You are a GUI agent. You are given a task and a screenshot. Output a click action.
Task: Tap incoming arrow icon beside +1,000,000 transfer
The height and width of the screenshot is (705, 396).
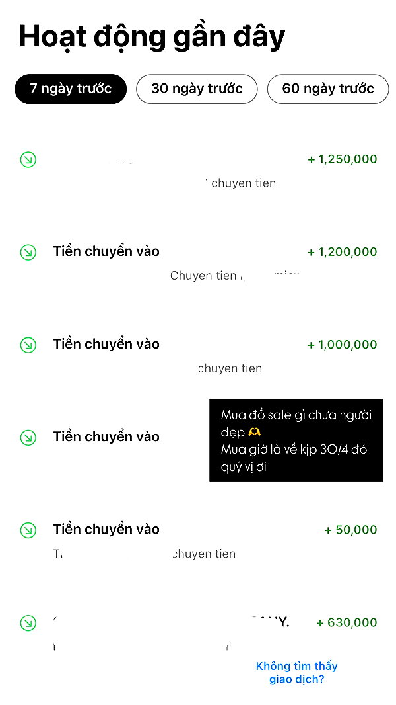(x=28, y=345)
